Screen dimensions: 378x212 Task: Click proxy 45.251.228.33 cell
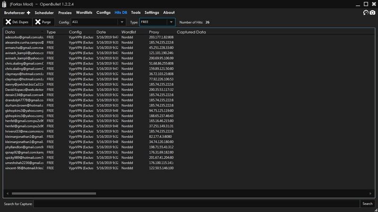(161, 48)
